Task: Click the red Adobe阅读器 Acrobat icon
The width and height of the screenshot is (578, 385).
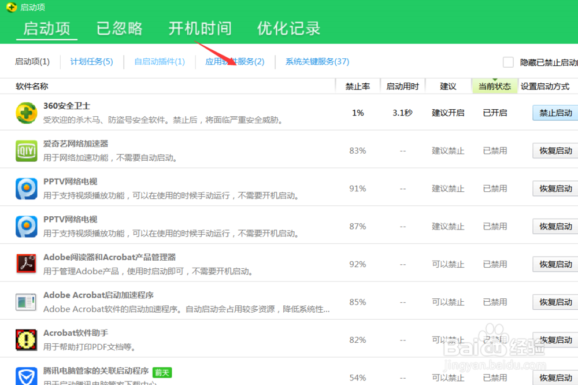Action: click(x=25, y=264)
